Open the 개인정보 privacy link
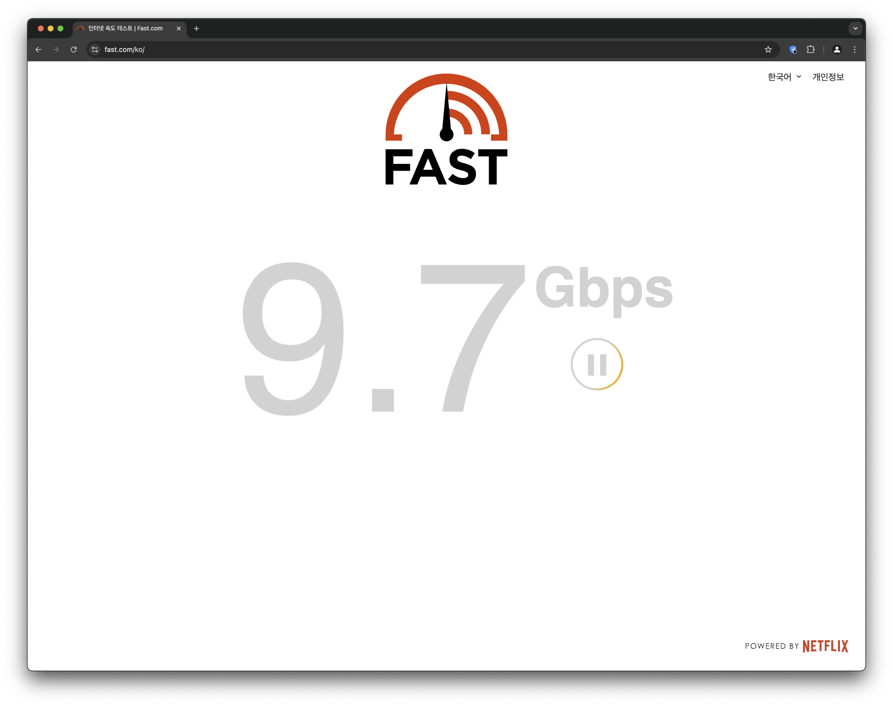The height and width of the screenshot is (707, 893). coord(828,77)
